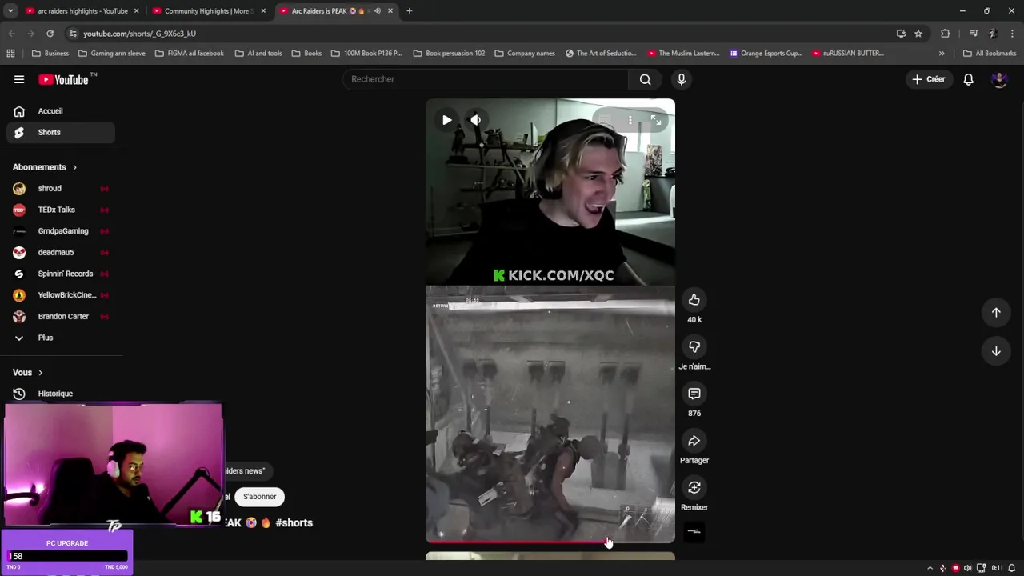
Task: Open the Books bookmark folder
Action: coord(306,54)
